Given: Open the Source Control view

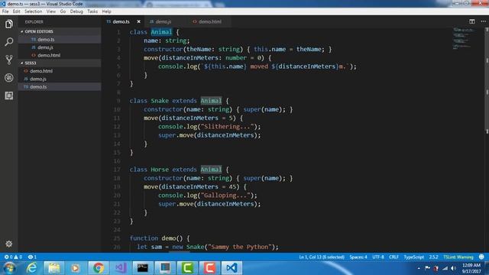Looking at the screenshot, I should (8, 60).
